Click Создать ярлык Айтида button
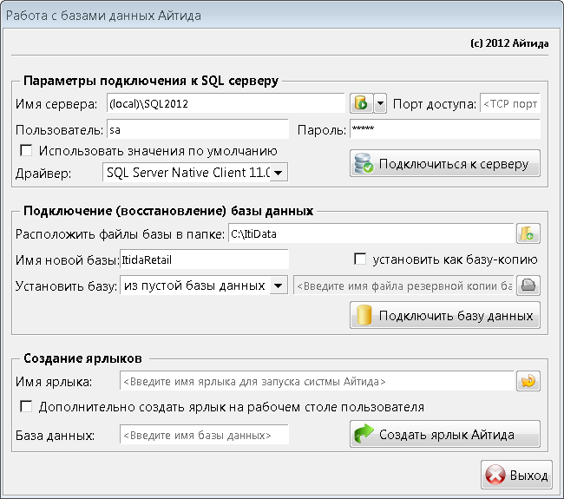Screen dimensions: 564x499 click(x=445, y=434)
